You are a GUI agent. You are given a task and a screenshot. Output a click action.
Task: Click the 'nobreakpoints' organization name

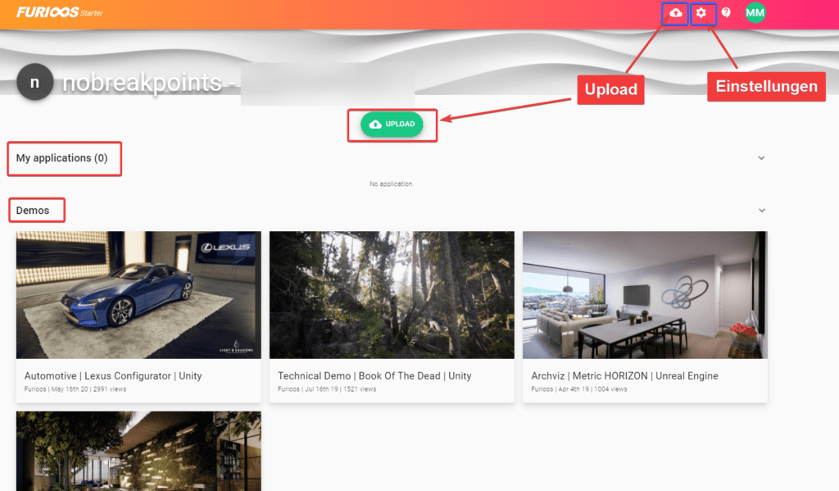coord(142,83)
